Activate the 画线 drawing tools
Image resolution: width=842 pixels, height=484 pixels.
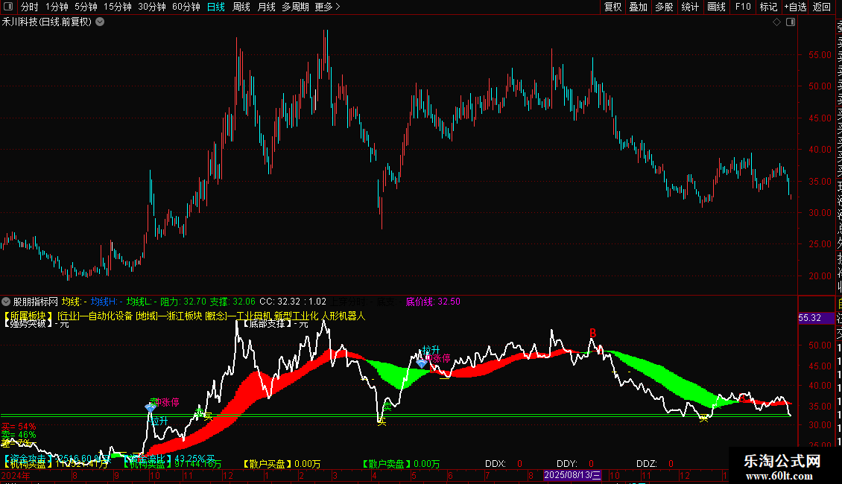(716, 7)
